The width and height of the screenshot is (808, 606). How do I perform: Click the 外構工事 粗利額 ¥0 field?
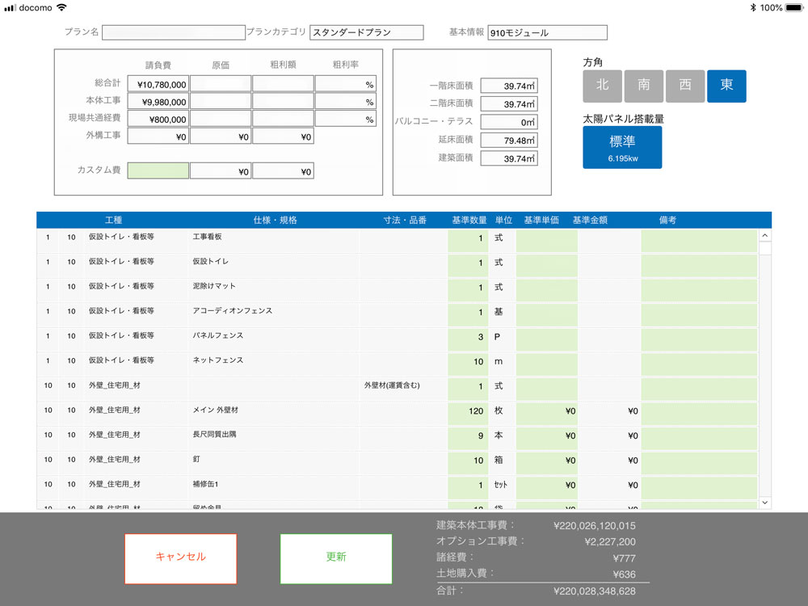click(283, 137)
